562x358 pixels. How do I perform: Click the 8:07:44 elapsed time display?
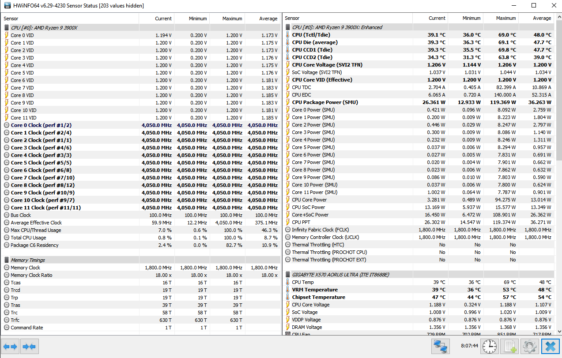pos(469,346)
